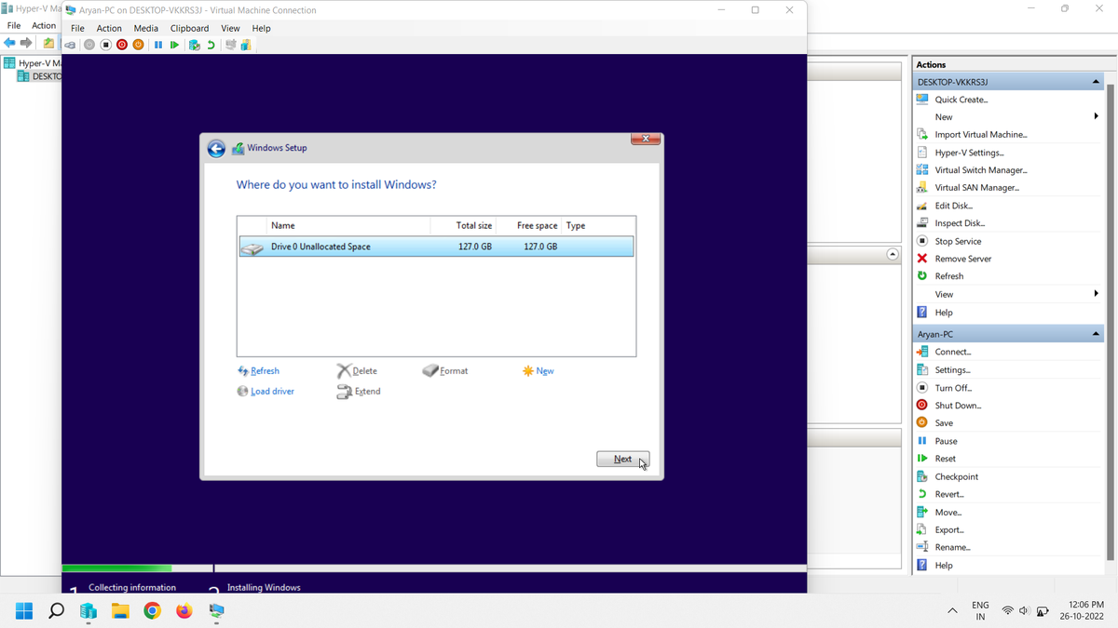Open Clipboard menu in VM Connection
1118x628 pixels.
tap(189, 28)
